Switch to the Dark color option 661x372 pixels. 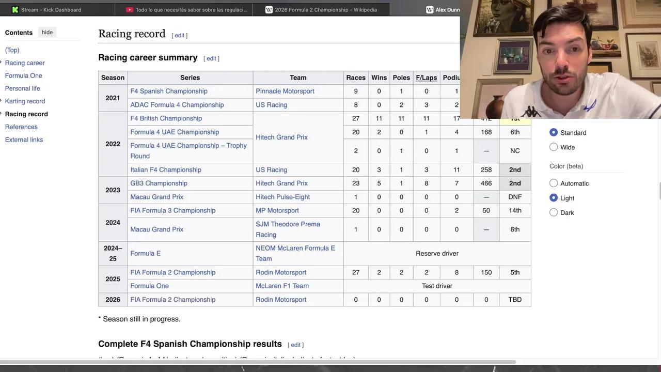point(554,212)
